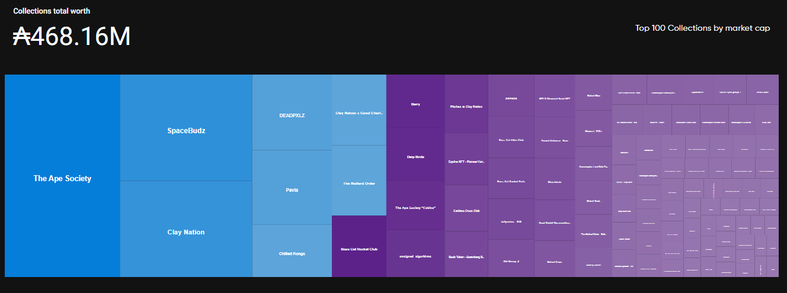Click the Boss Cat Rocket Parts tile
The image size is (787, 293).
click(511, 178)
